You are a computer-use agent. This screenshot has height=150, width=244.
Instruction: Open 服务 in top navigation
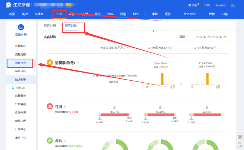[98, 14]
